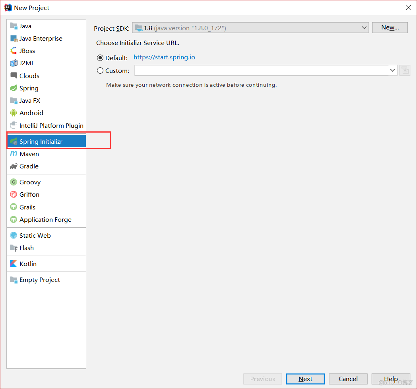Close the New Project dialog
This screenshot has width=417, height=389.
pos(408,8)
